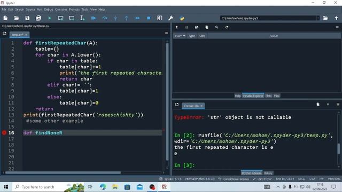Sort variables by the Type column

191,36
